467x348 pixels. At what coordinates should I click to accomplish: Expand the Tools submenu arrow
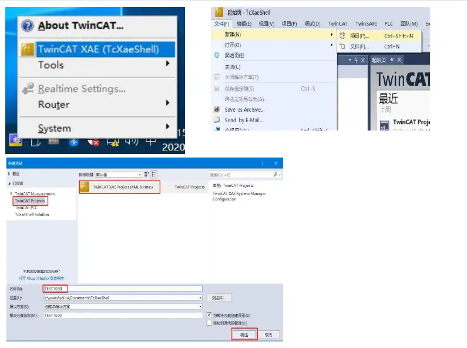167,63
